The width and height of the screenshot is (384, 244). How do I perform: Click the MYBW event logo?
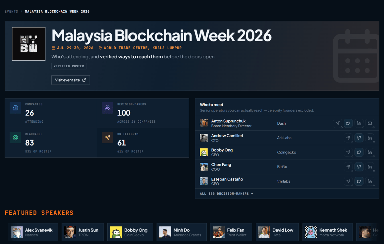coord(29,44)
